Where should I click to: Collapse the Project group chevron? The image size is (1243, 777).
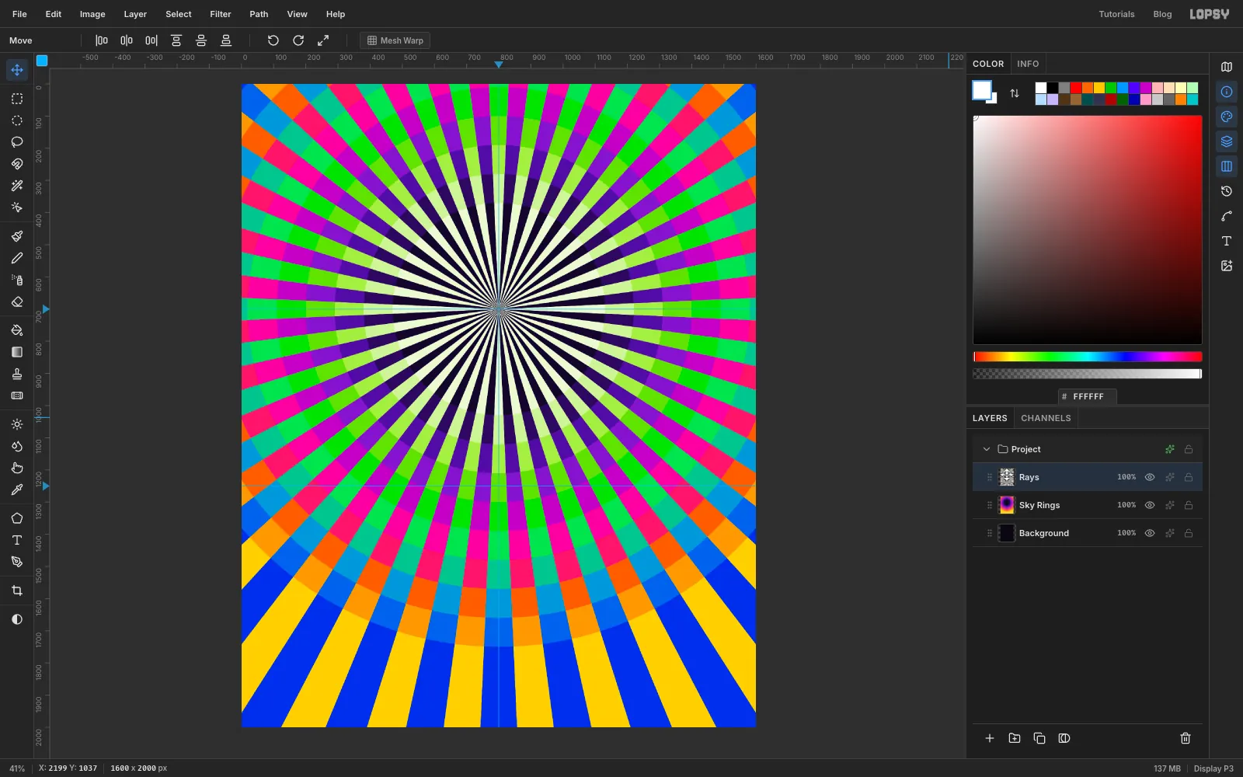(x=987, y=449)
